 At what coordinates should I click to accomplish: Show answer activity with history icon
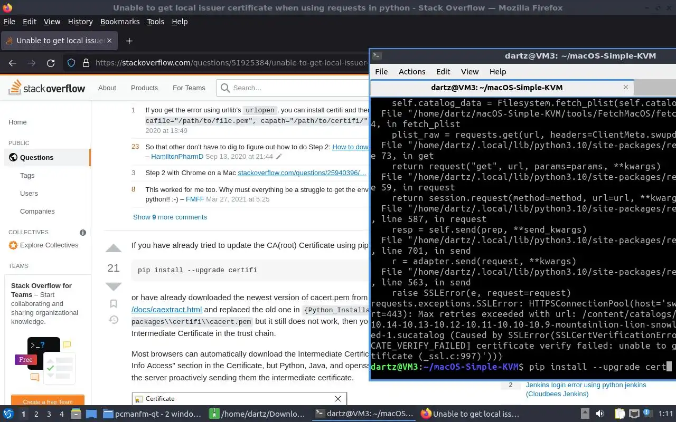(x=114, y=320)
